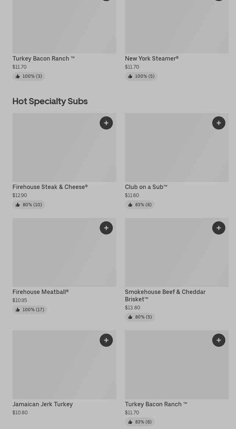Add Firehouse Steak & Cheese to cart
The height and width of the screenshot is (429, 236).
(x=106, y=123)
